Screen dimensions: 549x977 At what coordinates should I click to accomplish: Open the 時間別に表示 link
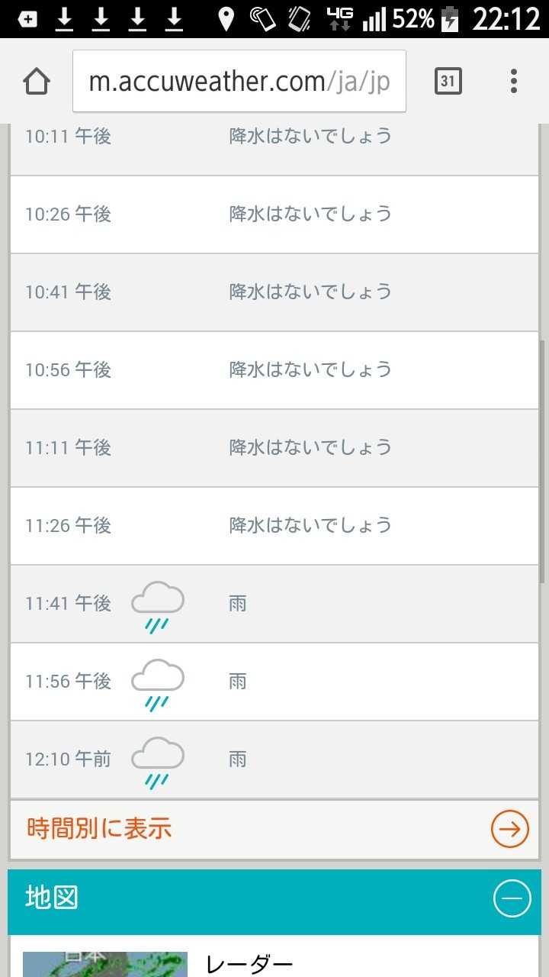click(99, 829)
